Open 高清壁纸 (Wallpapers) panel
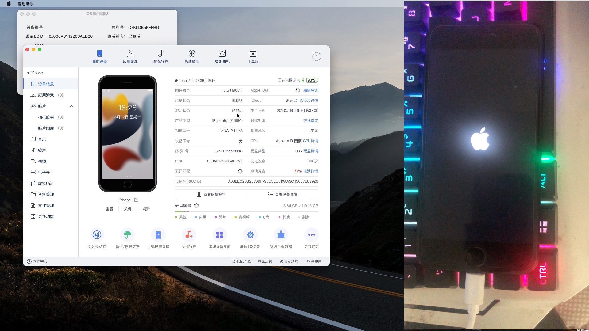 (191, 56)
